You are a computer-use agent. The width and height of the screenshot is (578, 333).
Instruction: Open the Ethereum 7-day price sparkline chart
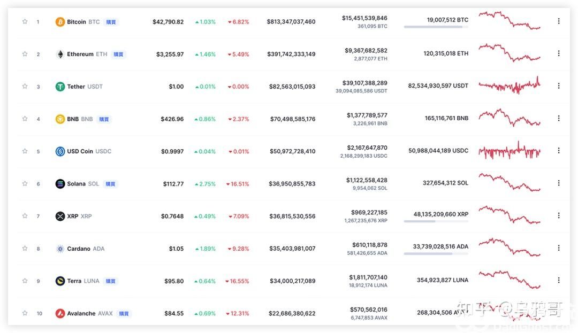(x=509, y=52)
